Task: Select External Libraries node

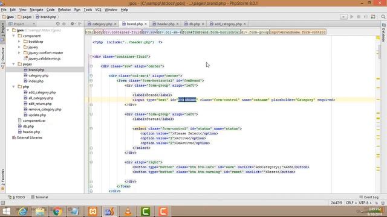Action: [x=30, y=138]
